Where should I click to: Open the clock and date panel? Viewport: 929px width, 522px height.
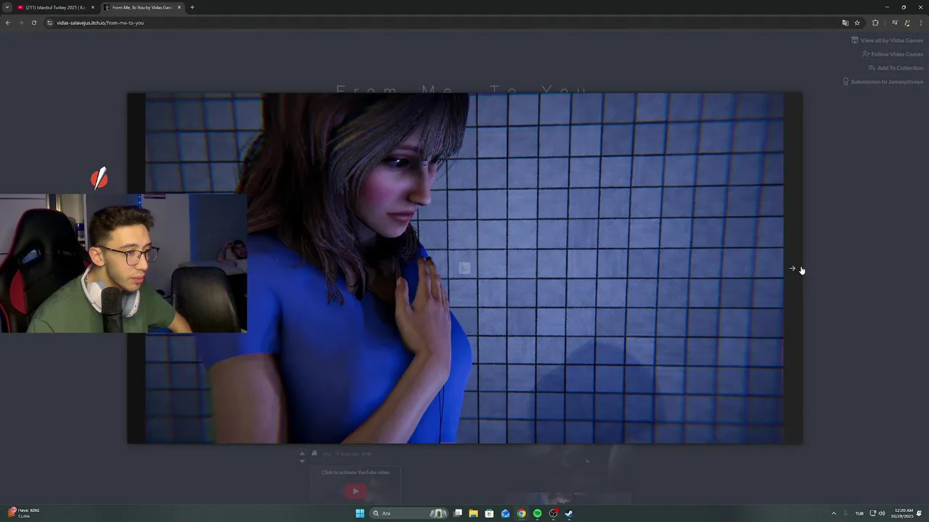tap(902, 513)
